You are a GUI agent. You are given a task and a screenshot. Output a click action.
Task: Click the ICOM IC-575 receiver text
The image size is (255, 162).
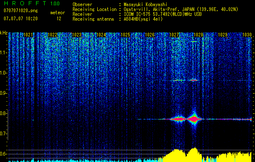pos(163,14)
